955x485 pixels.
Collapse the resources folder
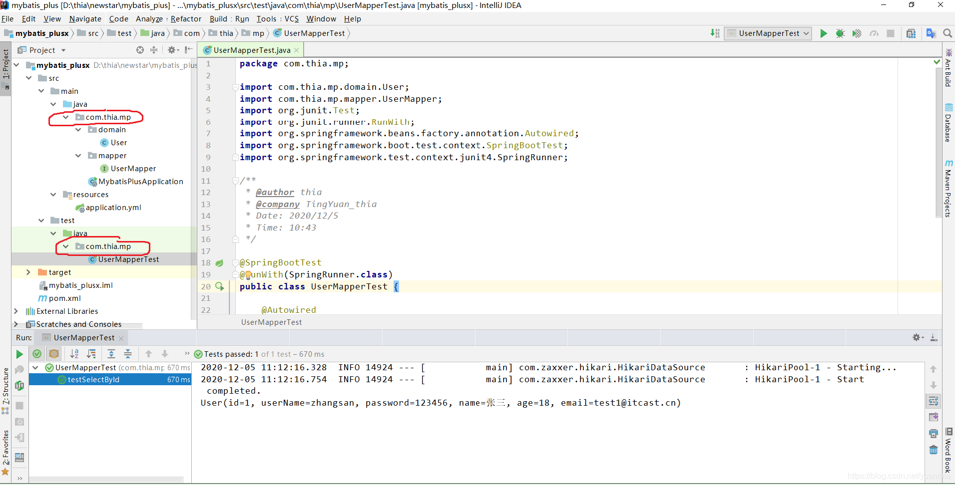(53, 195)
